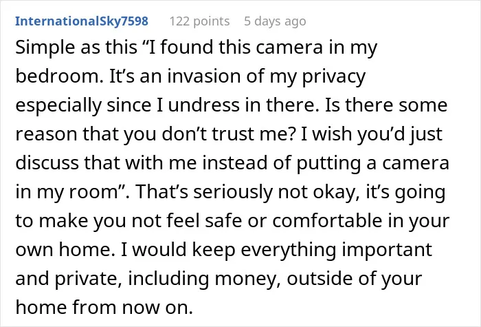Click the 5 days ago timestamp
This screenshot has width=481, height=327.
(275, 21)
